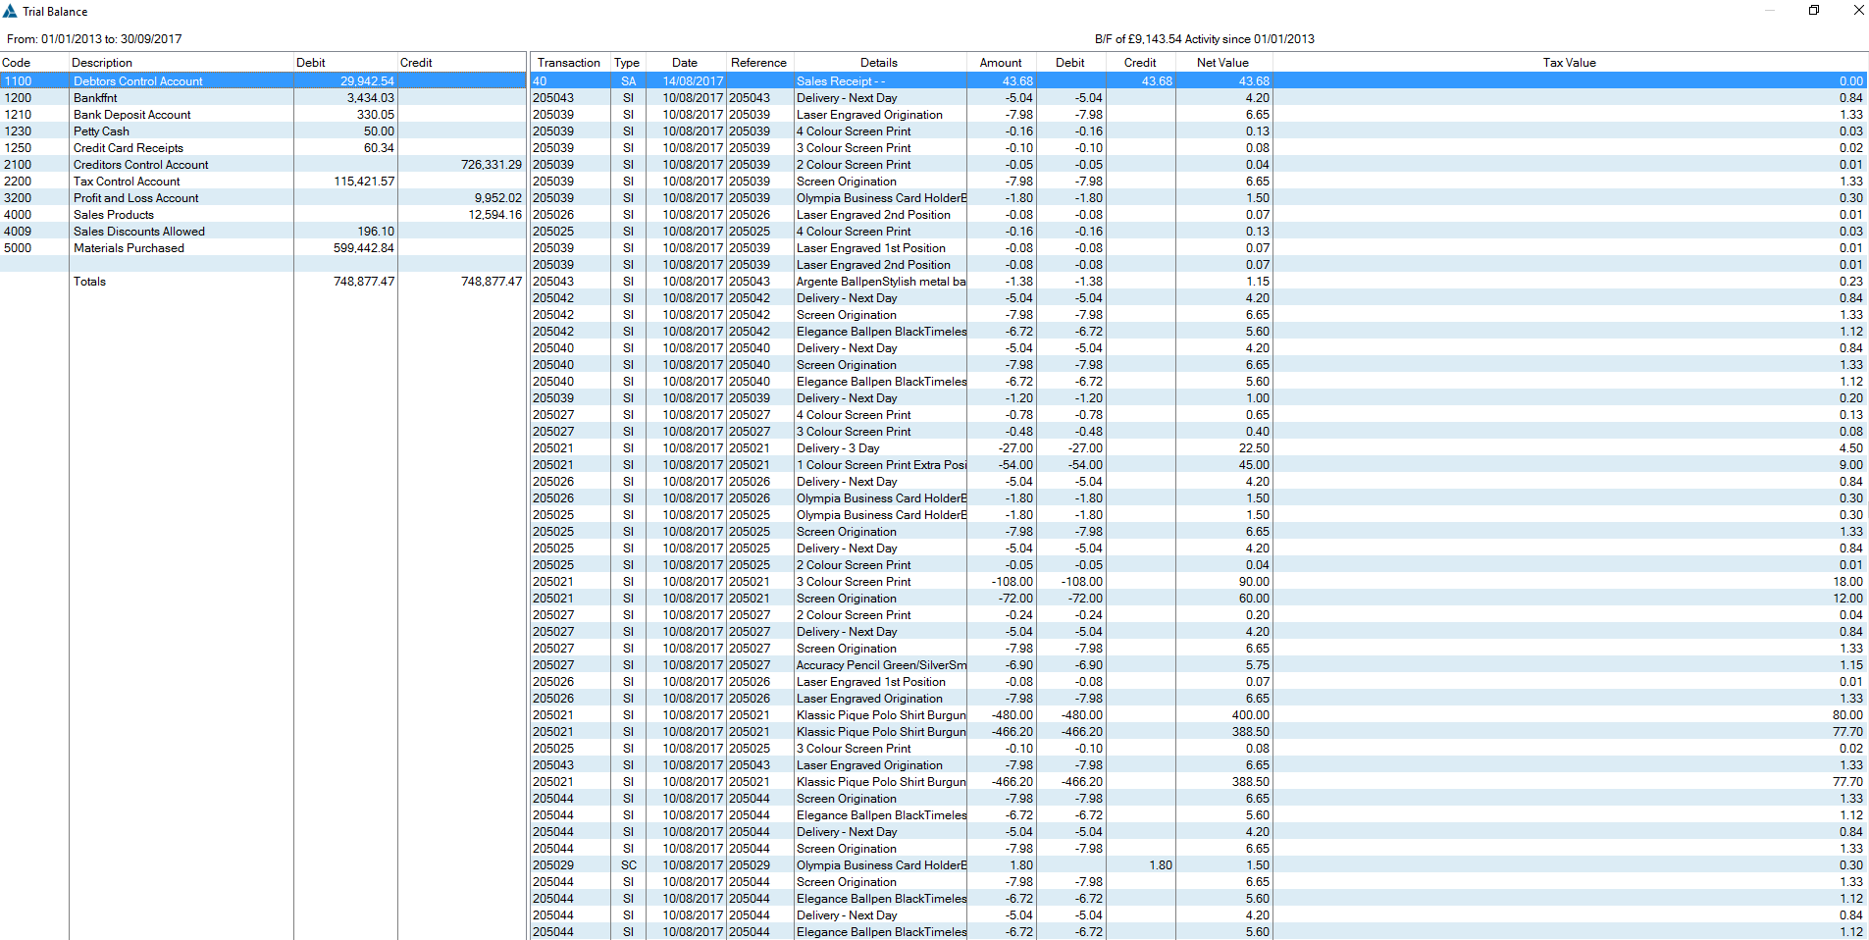Click total debit value 748,877.47
Viewport: 1869px width, 940px height.
[x=364, y=282]
